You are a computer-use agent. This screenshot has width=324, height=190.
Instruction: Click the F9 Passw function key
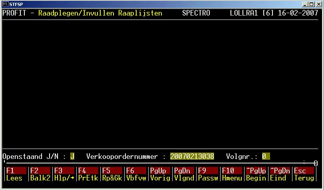pyautogui.click(x=208, y=174)
